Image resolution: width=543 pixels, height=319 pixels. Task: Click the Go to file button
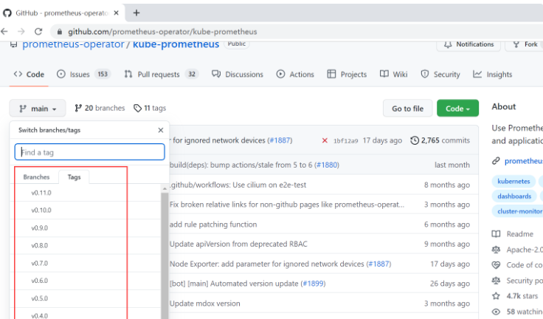click(407, 109)
